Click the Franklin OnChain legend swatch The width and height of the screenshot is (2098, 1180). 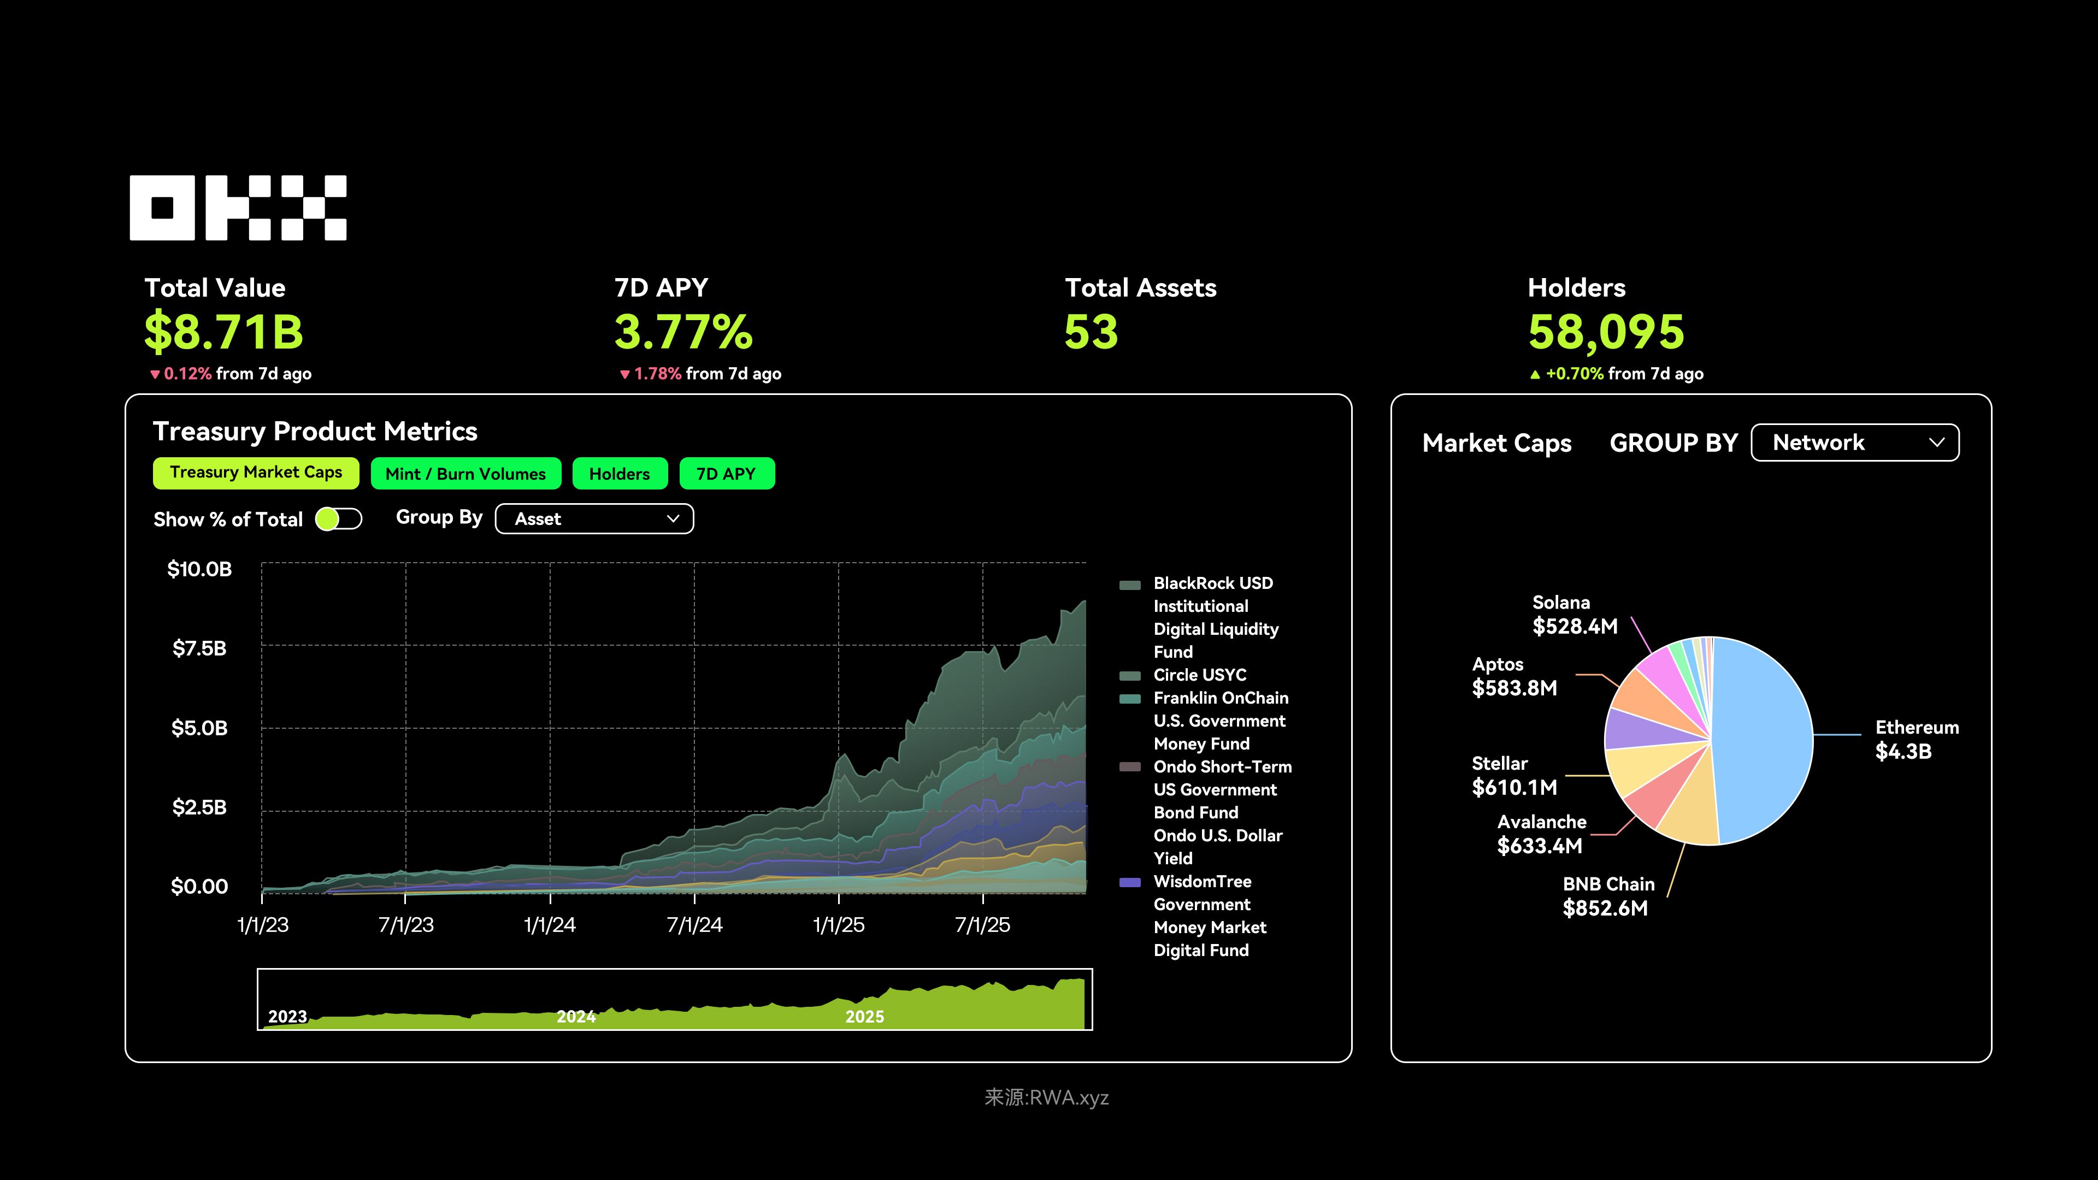1130,699
